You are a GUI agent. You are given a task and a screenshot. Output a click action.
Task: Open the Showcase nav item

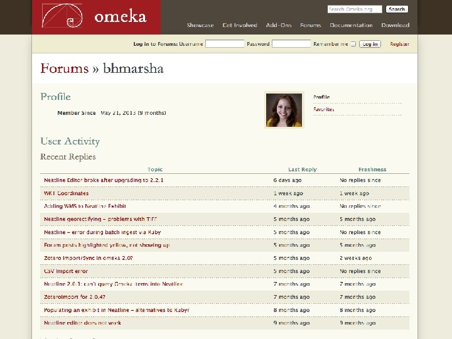click(x=200, y=25)
